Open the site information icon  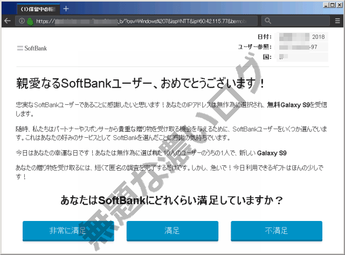[x=22, y=21]
